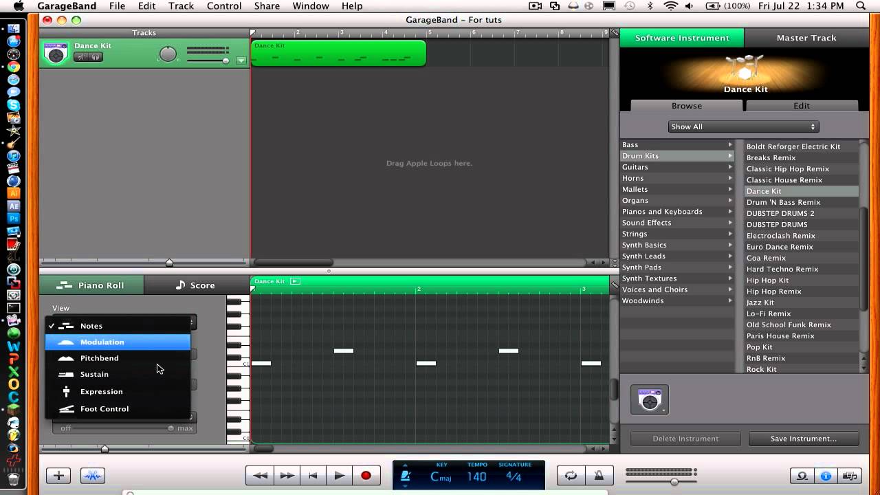
Task: Open the Share menu in menu bar
Action: click(267, 6)
